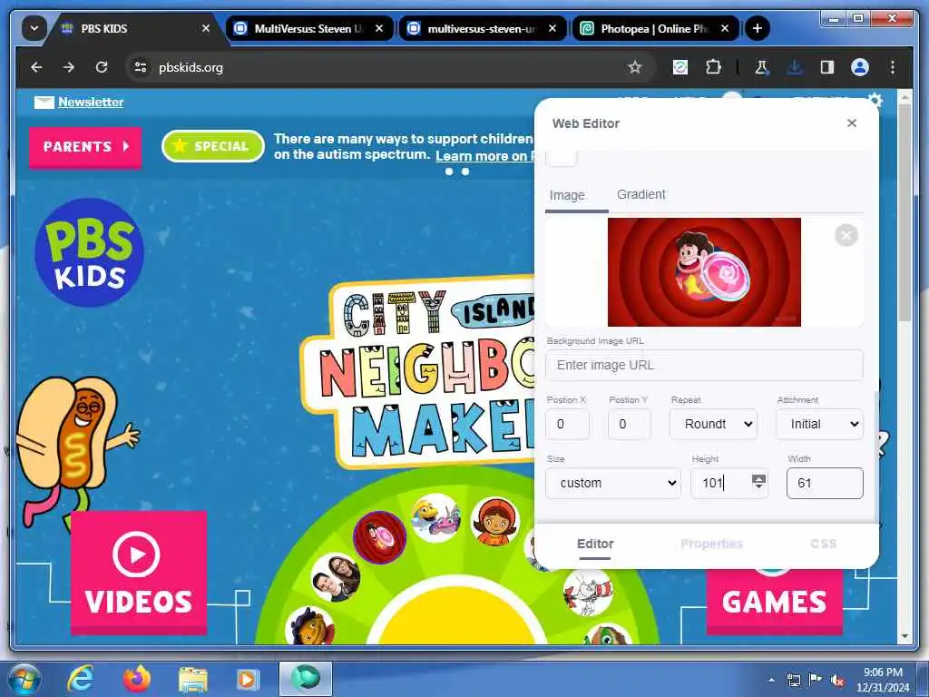The image size is (929, 697).
Task: Open a new browser tab
Action: (758, 28)
